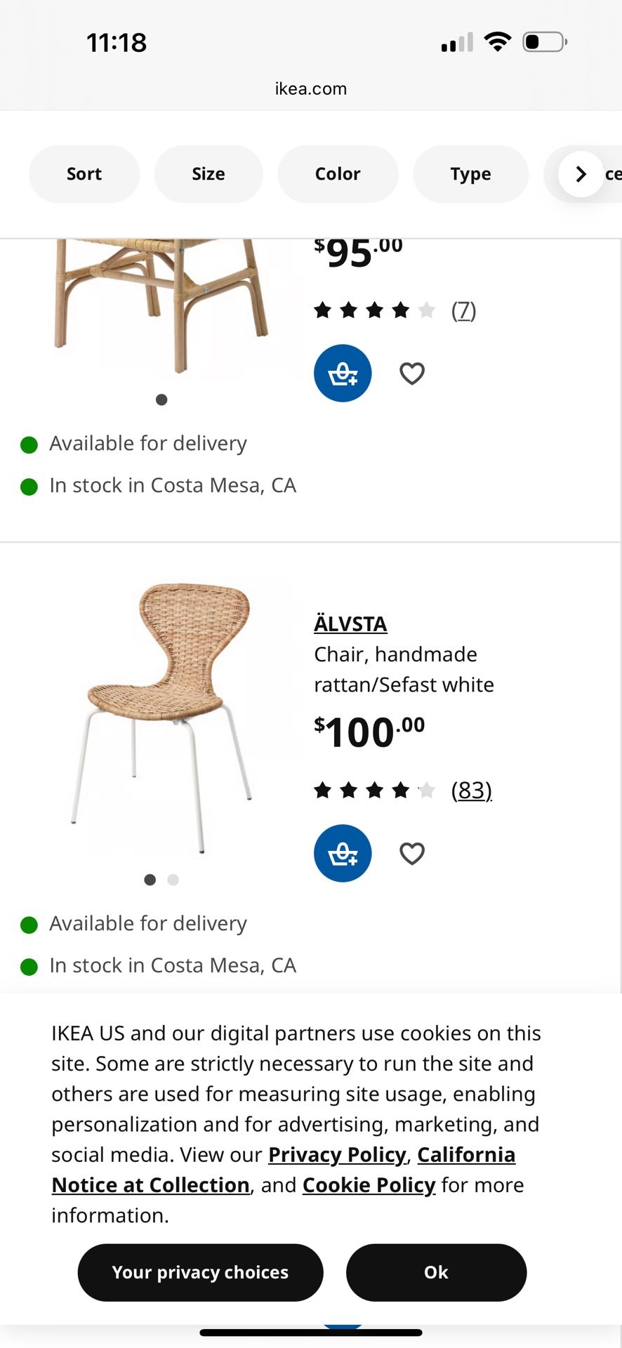This screenshot has width=622, height=1348.
Task: Toggle the favorite heart on the ÄLVSTA chair
Action: 411,853
